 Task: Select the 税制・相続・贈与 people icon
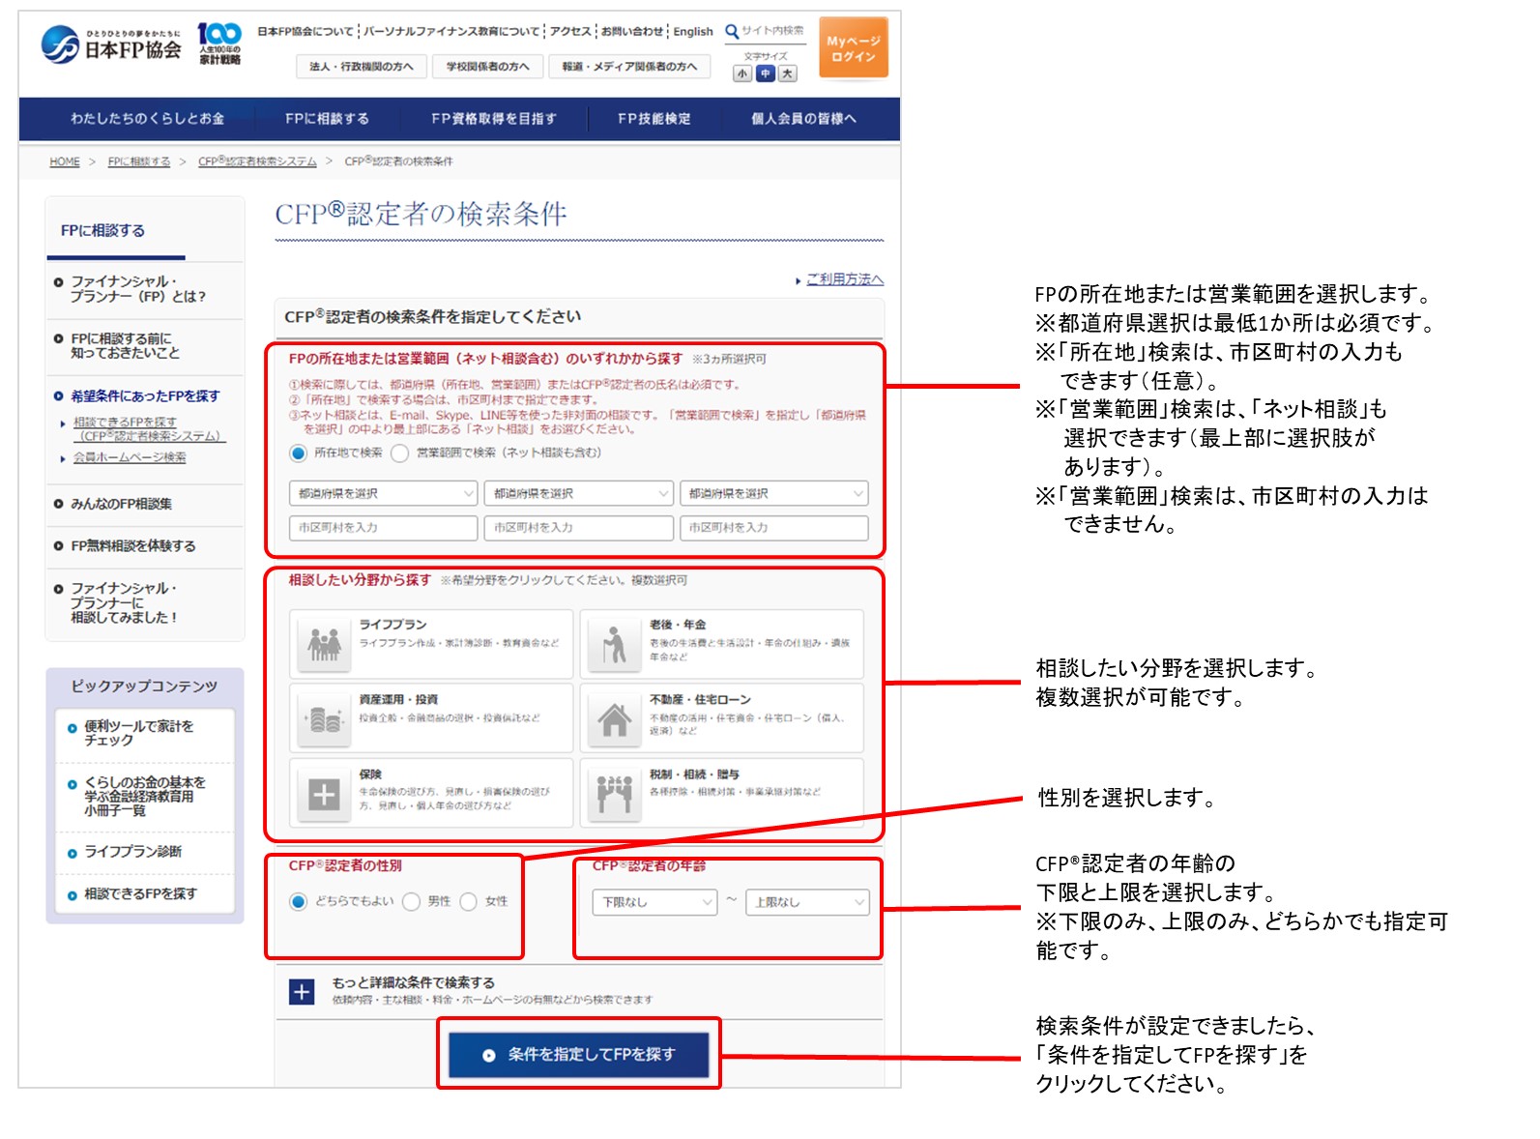(614, 794)
